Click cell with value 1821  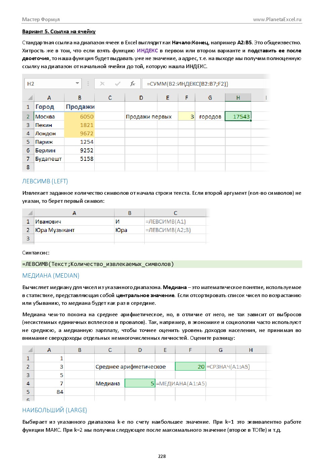(x=80, y=125)
